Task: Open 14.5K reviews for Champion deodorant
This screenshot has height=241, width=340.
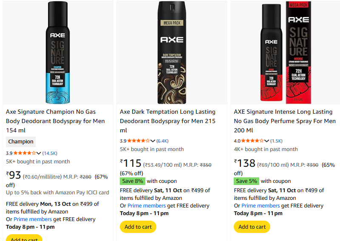Action: tap(50, 153)
